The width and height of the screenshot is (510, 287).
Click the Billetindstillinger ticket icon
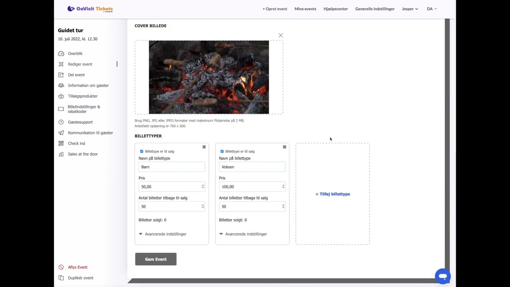pyautogui.click(x=61, y=109)
